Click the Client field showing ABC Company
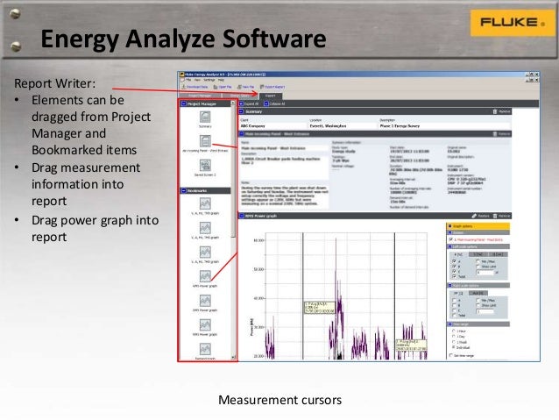The image size is (559, 420). 273,126
